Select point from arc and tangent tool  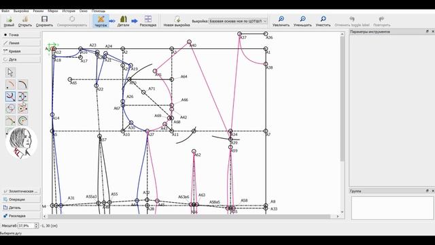pos(10,120)
